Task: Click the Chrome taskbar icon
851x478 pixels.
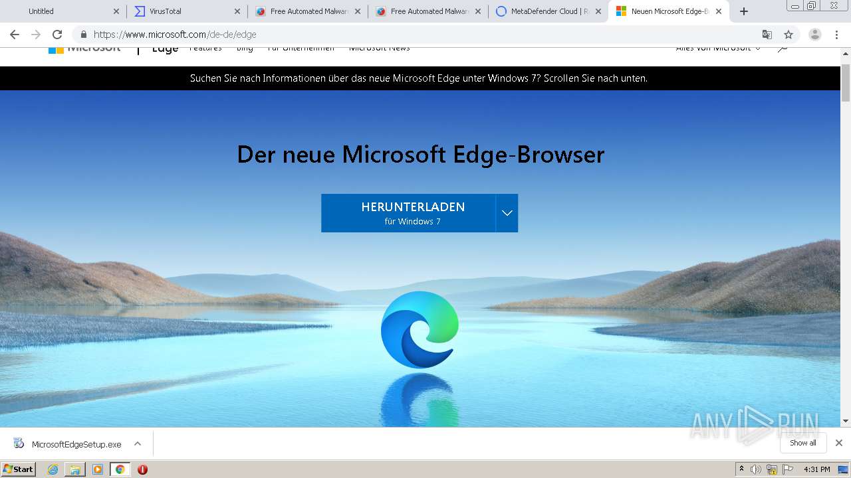Action: point(120,469)
